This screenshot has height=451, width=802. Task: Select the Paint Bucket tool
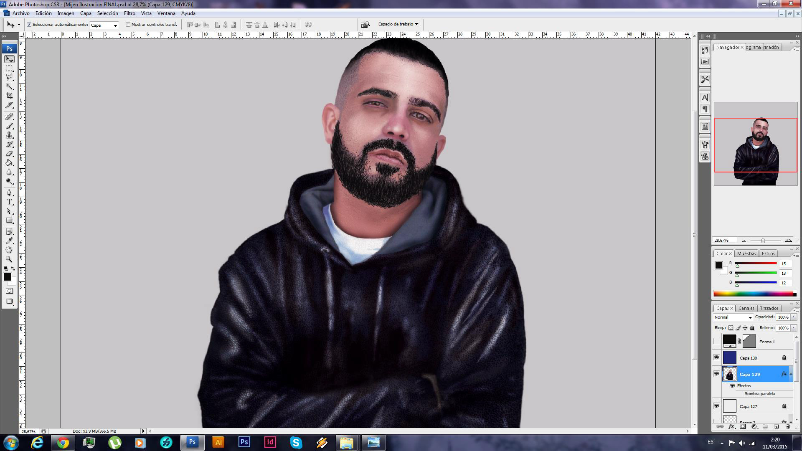(x=9, y=163)
